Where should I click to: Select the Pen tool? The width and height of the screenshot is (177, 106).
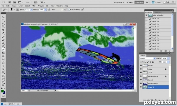(x=3, y=63)
